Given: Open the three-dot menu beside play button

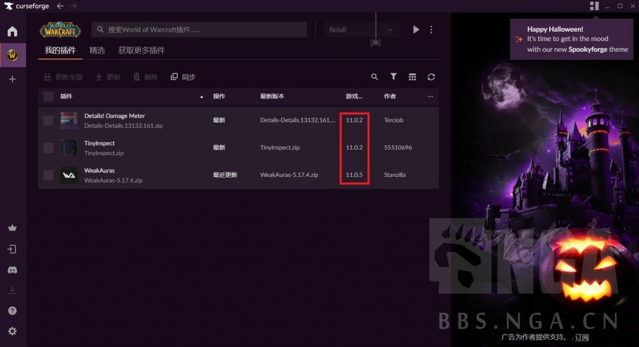Looking at the screenshot, I should 431,29.
